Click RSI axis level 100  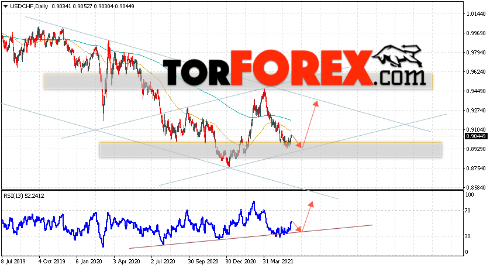470,194
